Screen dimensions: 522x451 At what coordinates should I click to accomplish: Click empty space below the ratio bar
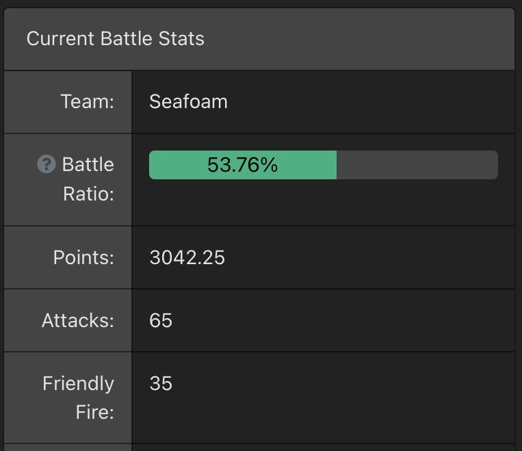323,203
